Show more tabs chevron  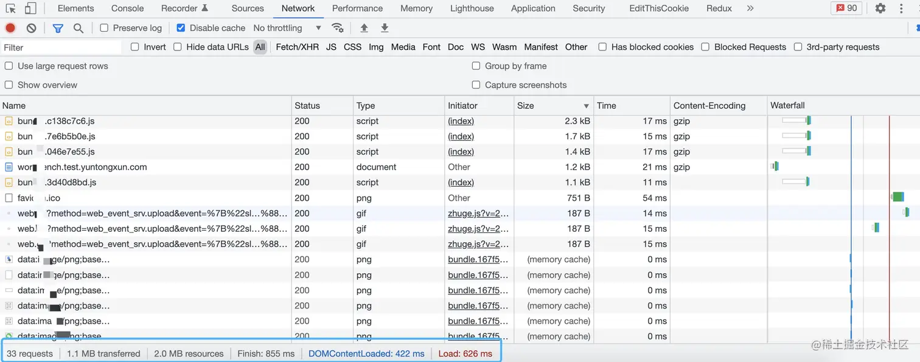point(750,9)
